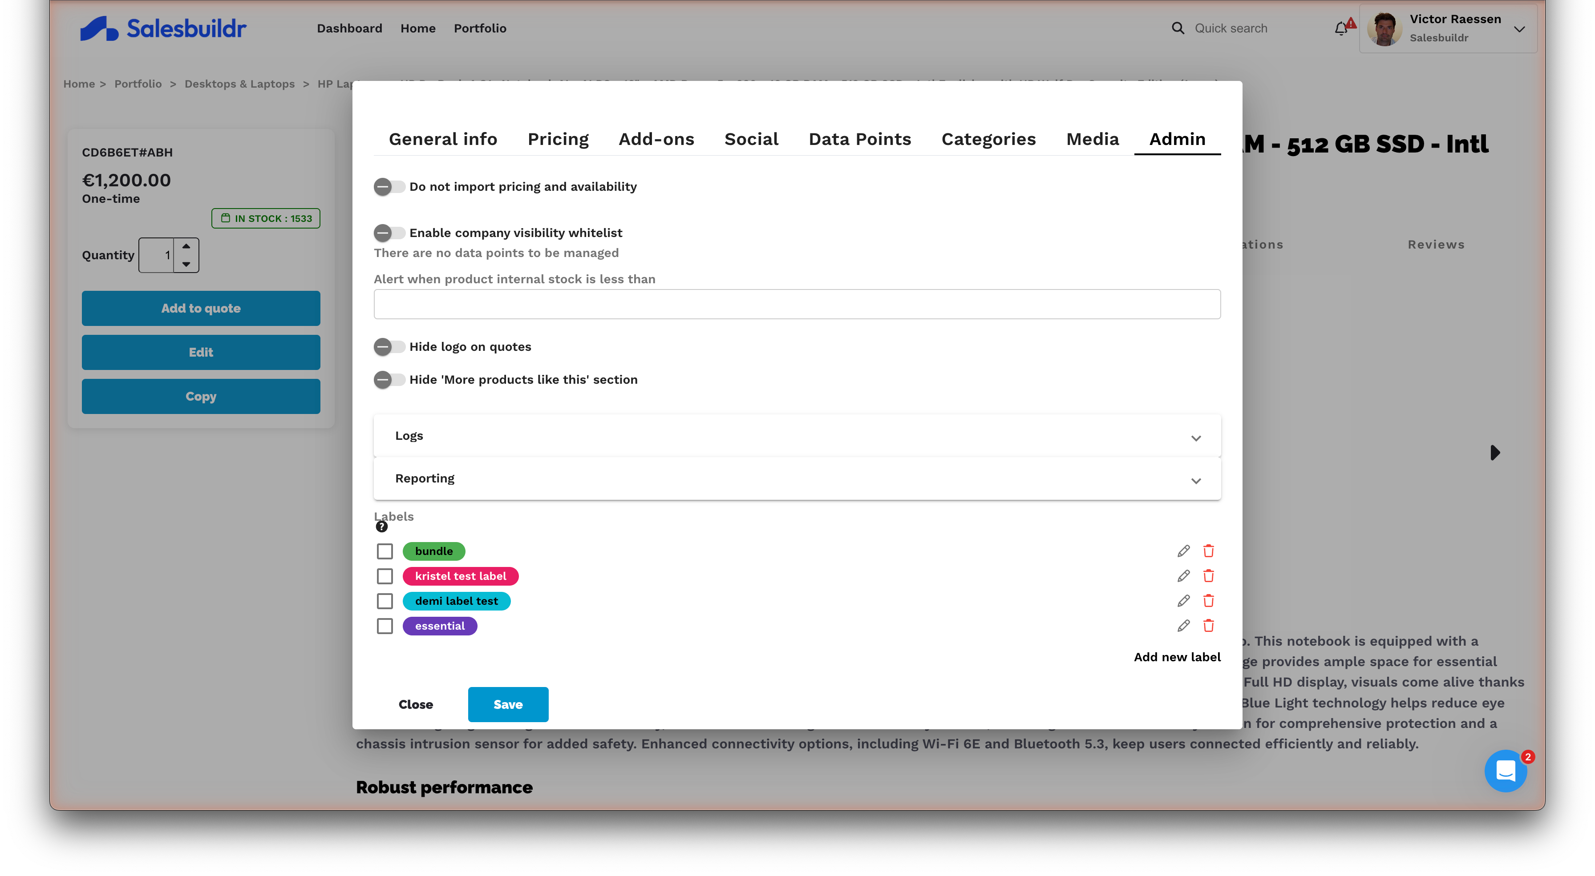This screenshot has height=876, width=1595.
Task: Toggle Do not import pricing and availability
Action: 389,187
